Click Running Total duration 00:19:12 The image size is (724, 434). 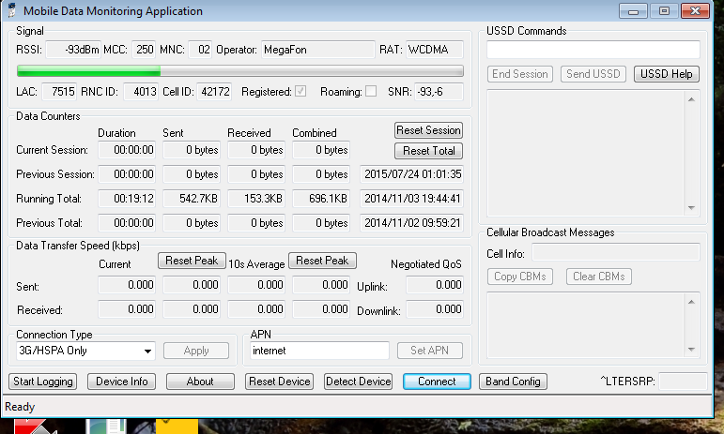tap(127, 199)
